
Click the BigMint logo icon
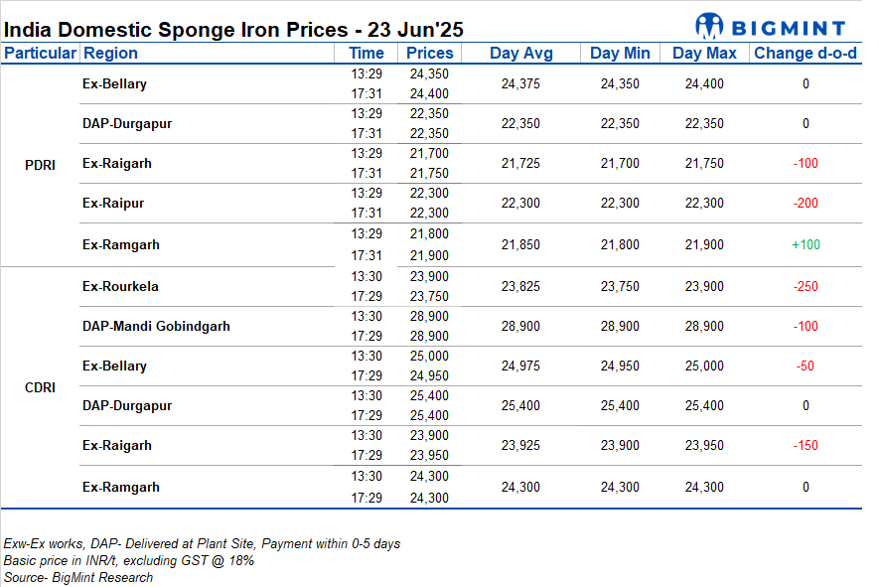pyautogui.click(x=710, y=25)
